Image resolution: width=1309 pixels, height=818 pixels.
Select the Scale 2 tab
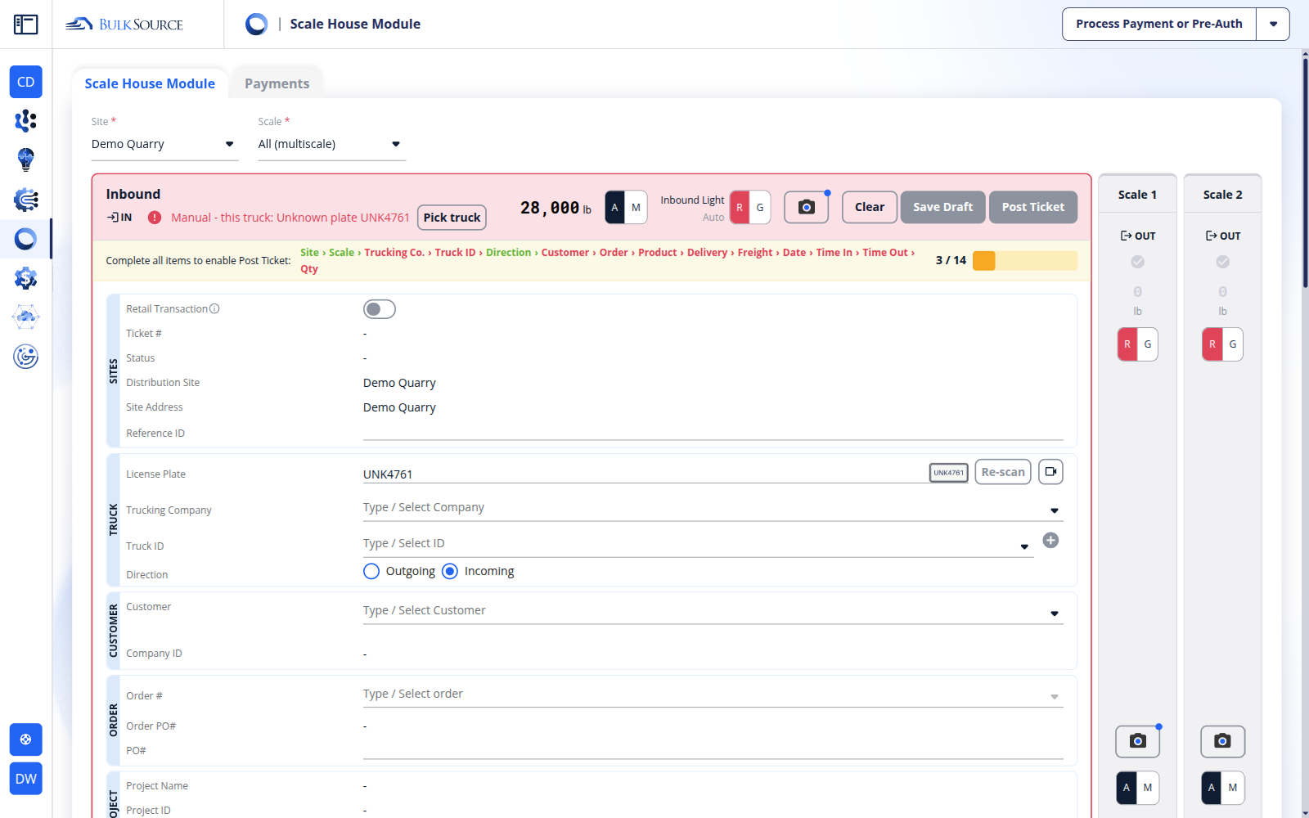click(1223, 195)
